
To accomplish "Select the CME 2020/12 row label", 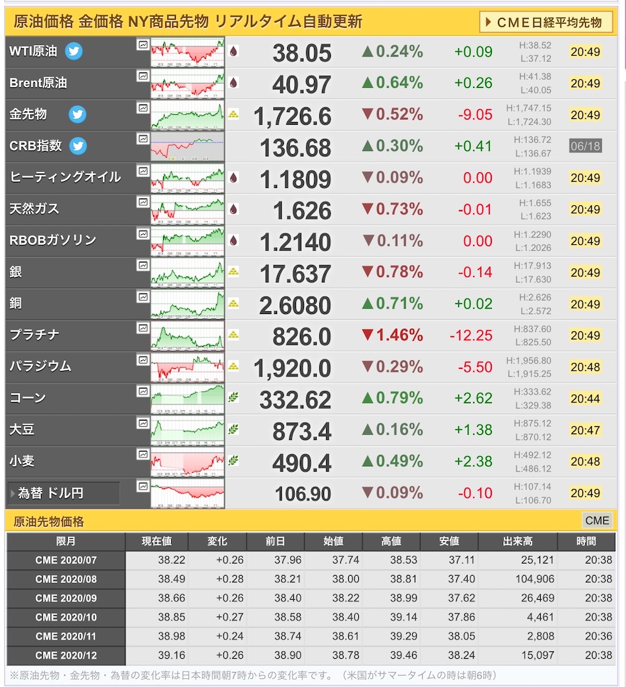I will click(66, 655).
